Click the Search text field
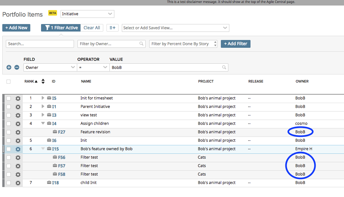Screen dimensions: 344x197 40,44
